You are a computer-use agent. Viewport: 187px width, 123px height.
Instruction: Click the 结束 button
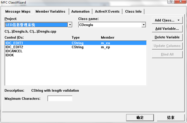click(x=171, y=117)
